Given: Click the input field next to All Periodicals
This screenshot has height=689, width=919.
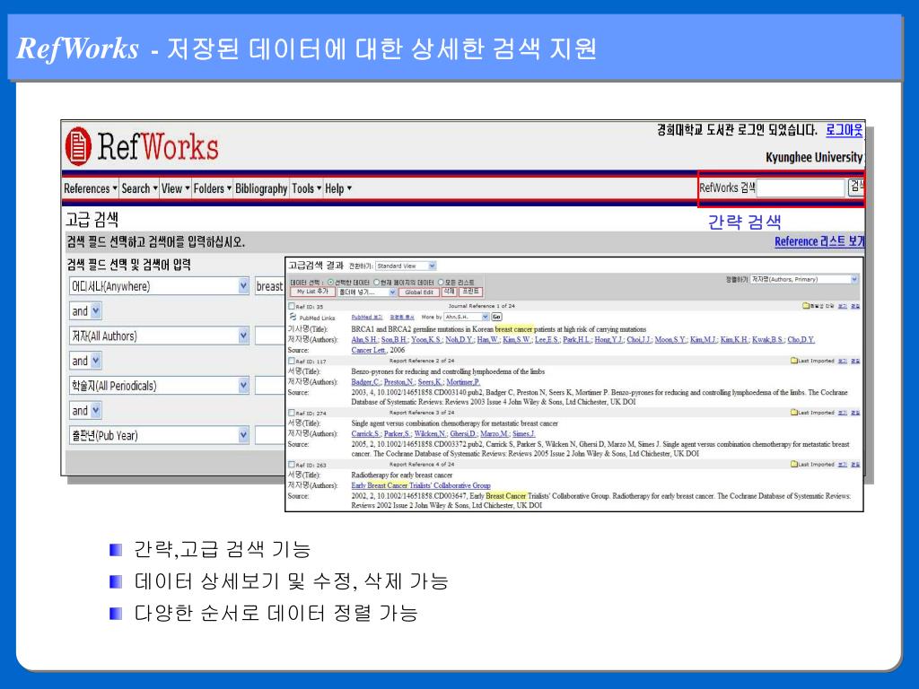Looking at the screenshot, I should pos(269,386).
